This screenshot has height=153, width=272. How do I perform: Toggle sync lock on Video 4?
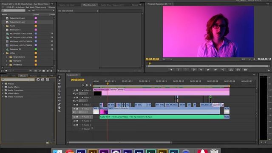(x=77, y=90)
